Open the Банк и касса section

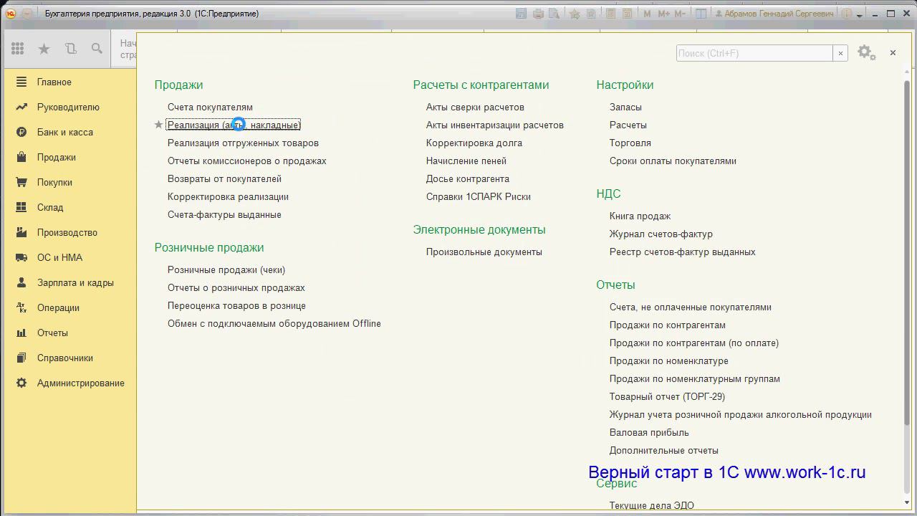pyautogui.click(x=64, y=132)
